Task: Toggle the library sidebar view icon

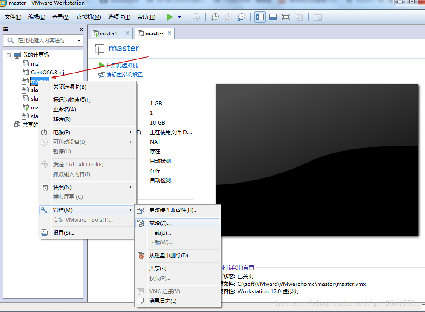Action: (259, 17)
